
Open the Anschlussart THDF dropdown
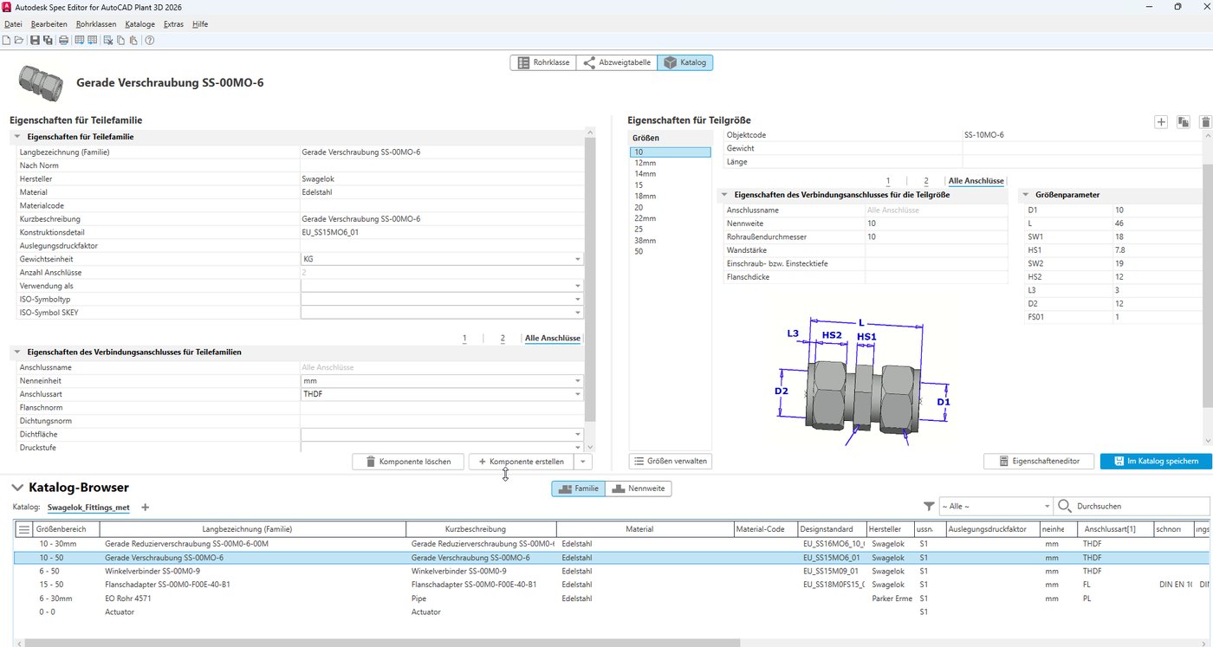[x=578, y=394]
